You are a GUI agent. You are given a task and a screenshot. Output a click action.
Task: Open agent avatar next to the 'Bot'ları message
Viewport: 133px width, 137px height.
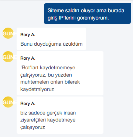pyautogui.click(x=8, y=57)
